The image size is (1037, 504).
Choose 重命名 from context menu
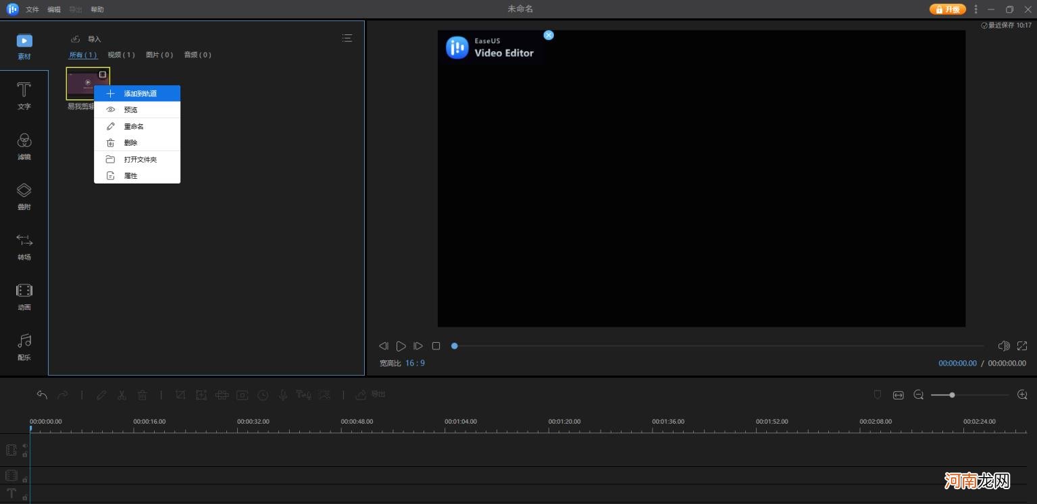pos(137,126)
